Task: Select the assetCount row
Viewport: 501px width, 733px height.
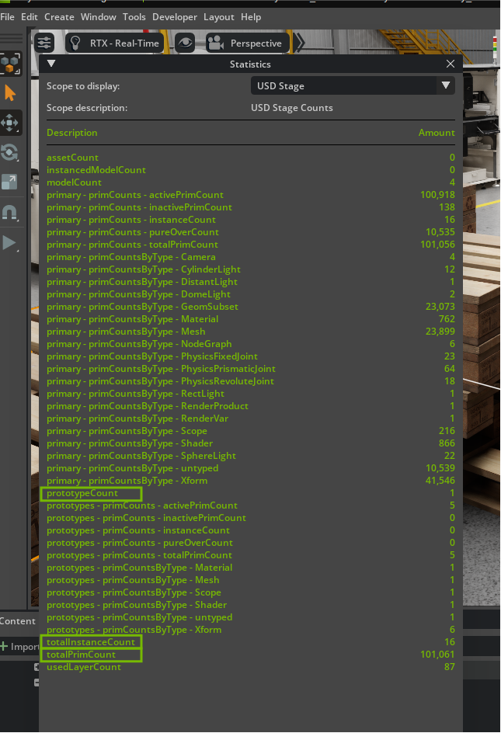Action: click(251, 158)
